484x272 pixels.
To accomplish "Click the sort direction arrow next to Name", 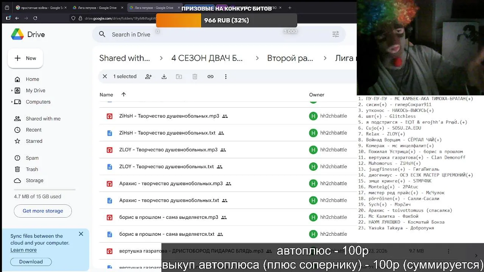I will point(124,94).
